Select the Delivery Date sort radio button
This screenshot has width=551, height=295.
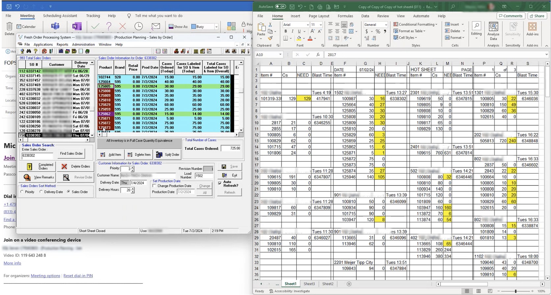(x=41, y=192)
